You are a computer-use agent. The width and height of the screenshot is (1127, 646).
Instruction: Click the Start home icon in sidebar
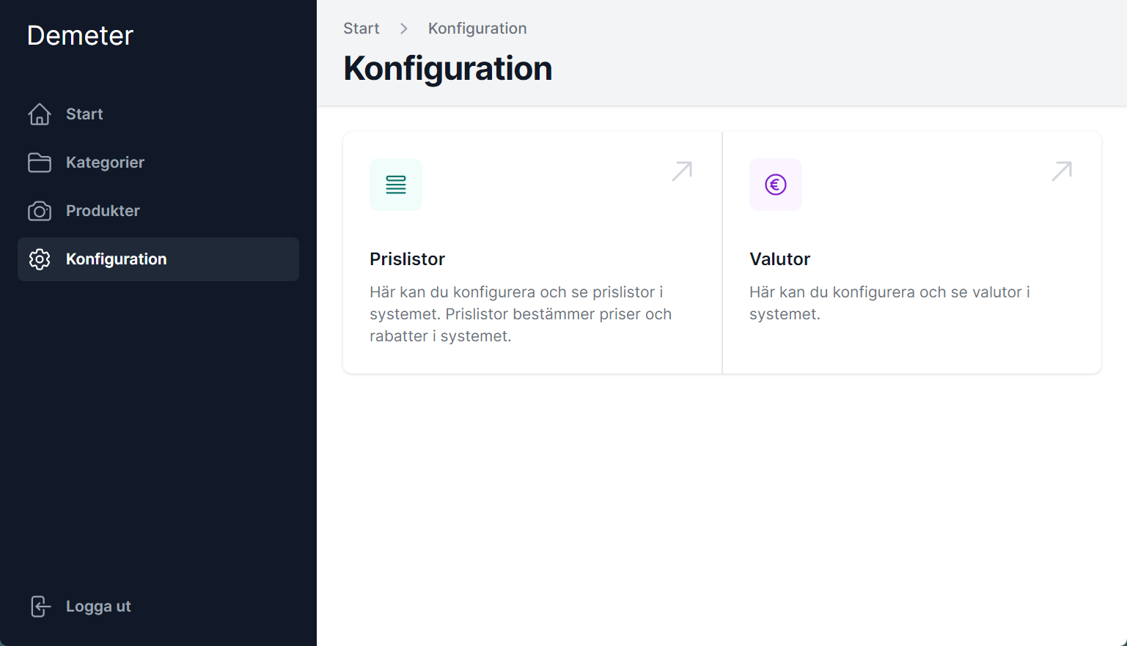pos(40,114)
